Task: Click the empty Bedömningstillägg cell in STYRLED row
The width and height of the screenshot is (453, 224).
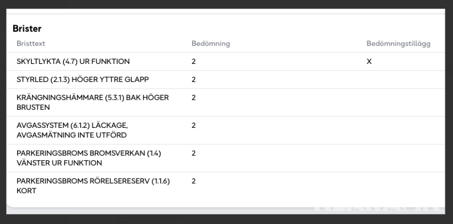Action: coord(398,80)
